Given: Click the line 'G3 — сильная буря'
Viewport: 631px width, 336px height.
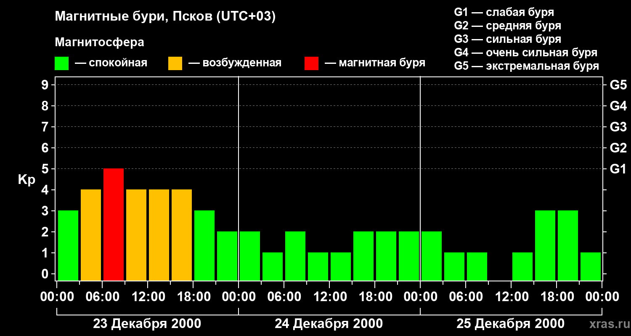Looking at the screenshot, I should coord(507,39).
